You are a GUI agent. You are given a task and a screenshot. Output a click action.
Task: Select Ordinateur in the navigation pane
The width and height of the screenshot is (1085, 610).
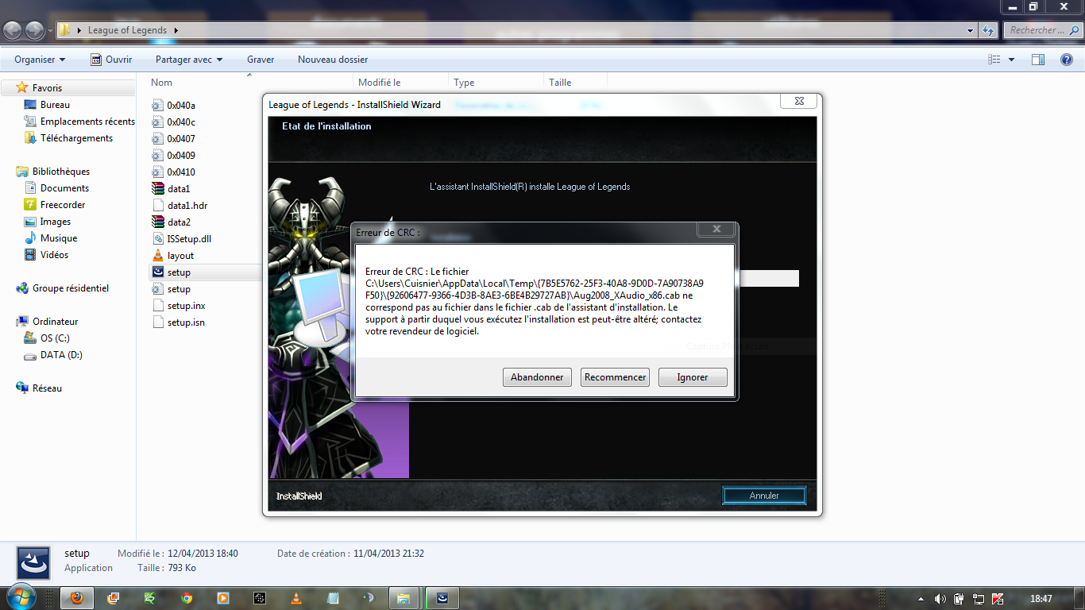pos(55,322)
